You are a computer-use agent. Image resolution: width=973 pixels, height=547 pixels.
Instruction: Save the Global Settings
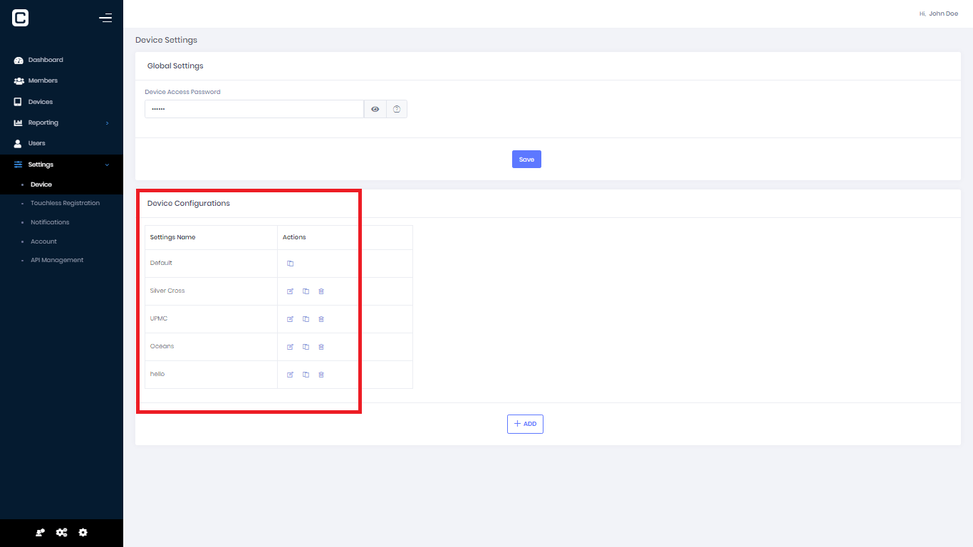pyautogui.click(x=526, y=159)
